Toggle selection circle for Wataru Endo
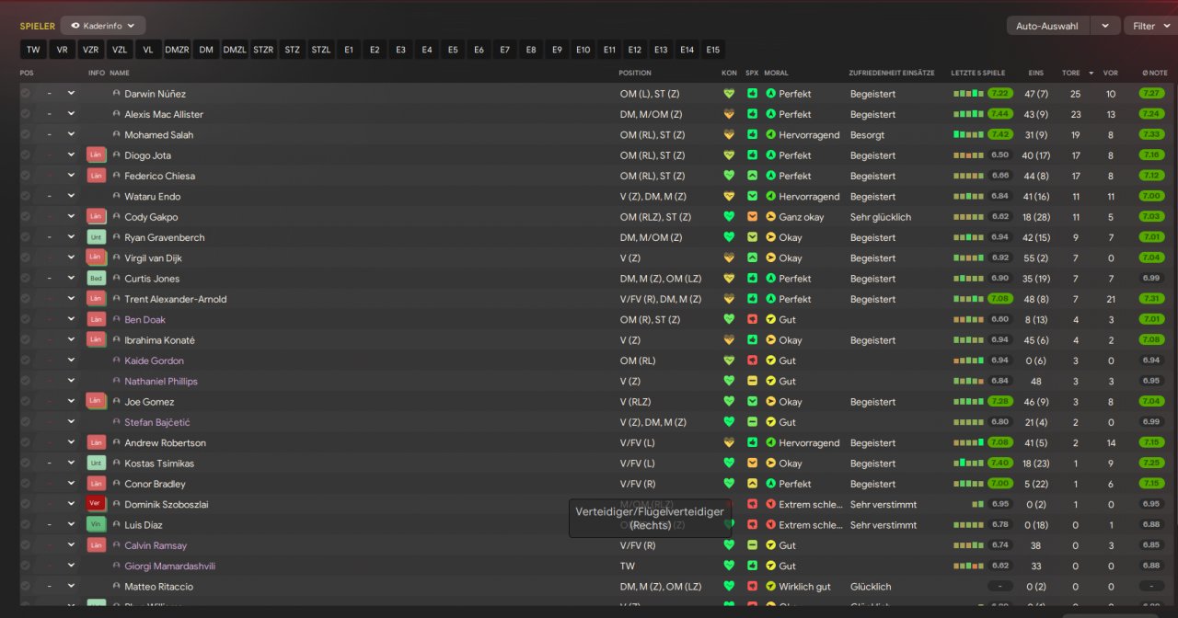 click(x=26, y=197)
